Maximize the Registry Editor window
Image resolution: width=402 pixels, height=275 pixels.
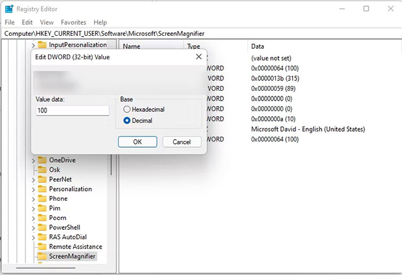(x=366, y=9)
